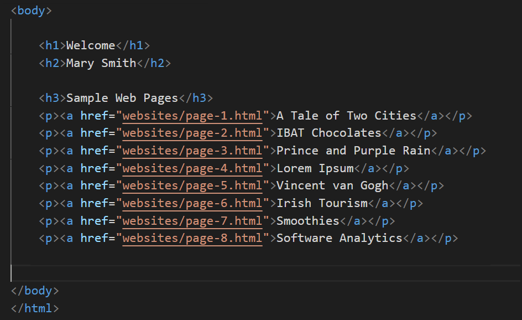Screen dimensions: 522x320
Task: Select the websites/page-4.html href value
Action: tap(192, 168)
